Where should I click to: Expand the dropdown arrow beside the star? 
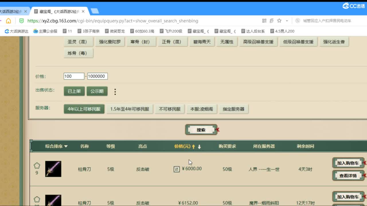click(x=287, y=21)
